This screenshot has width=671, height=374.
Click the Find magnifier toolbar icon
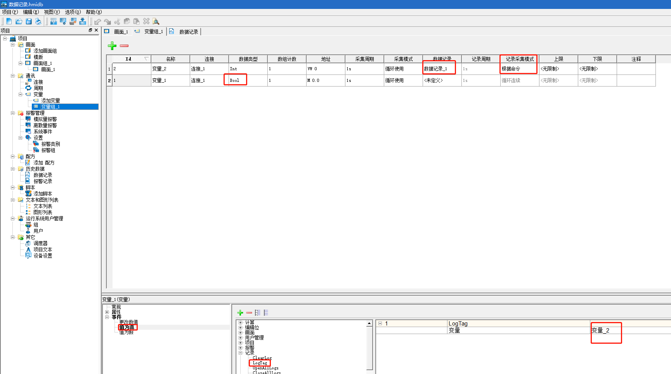pyautogui.click(x=156, y=21)
